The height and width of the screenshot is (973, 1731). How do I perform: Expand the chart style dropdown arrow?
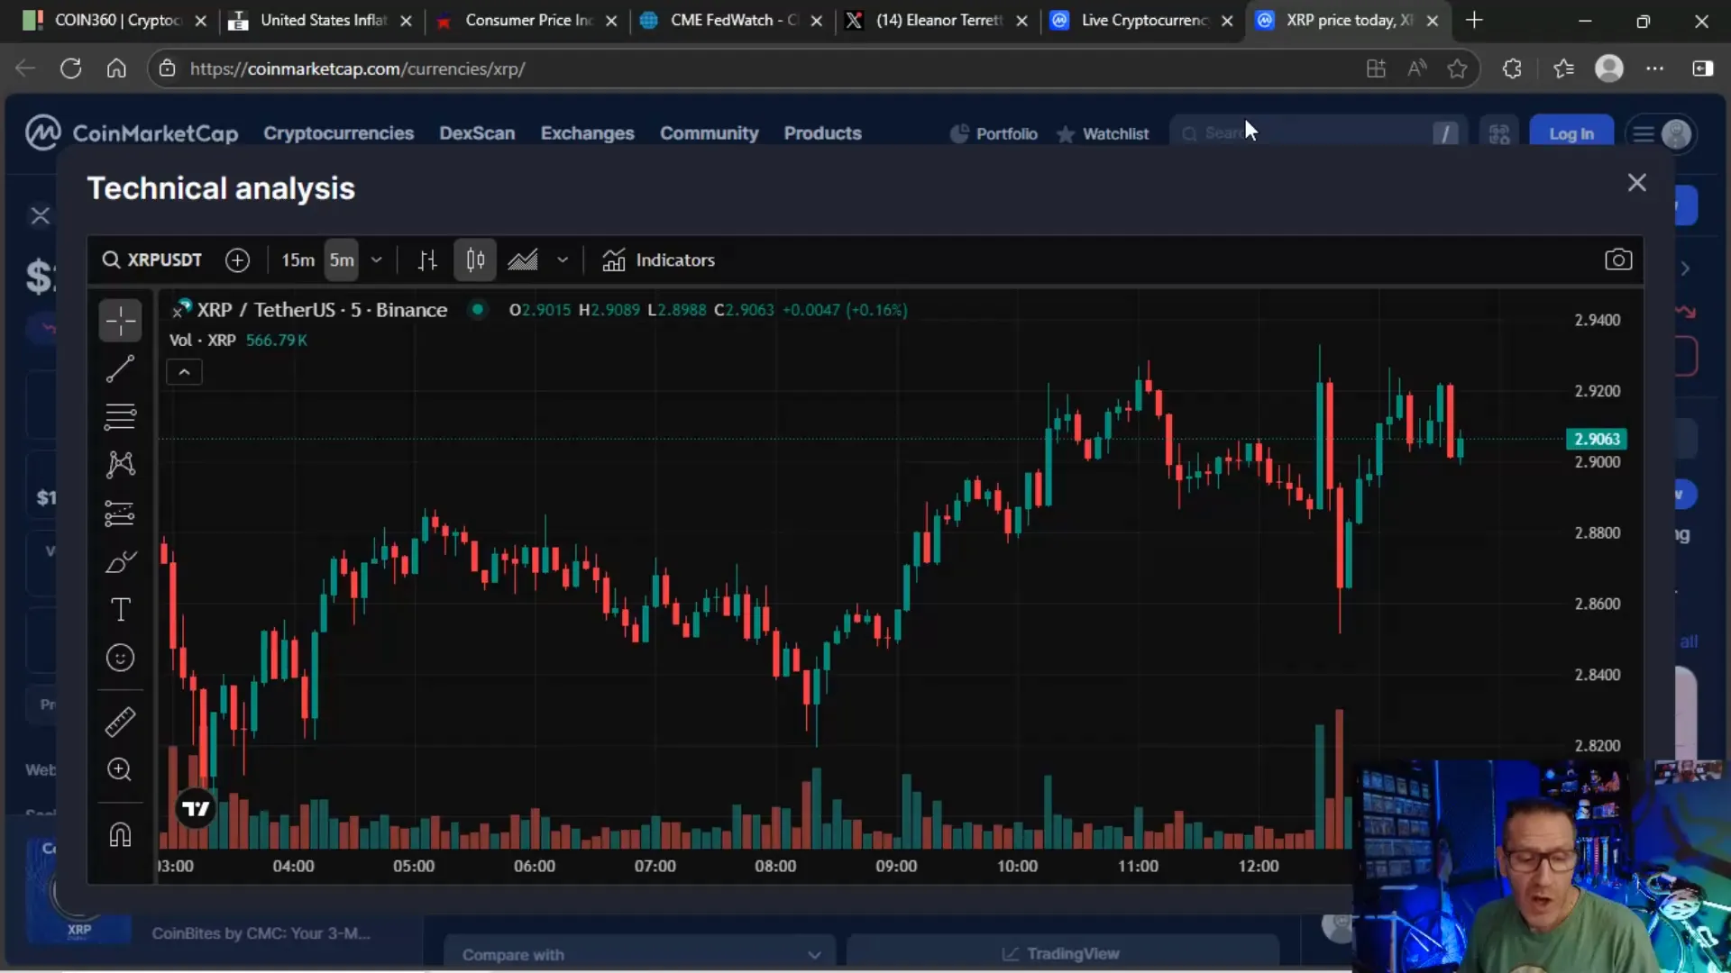(x=563, y=260)
